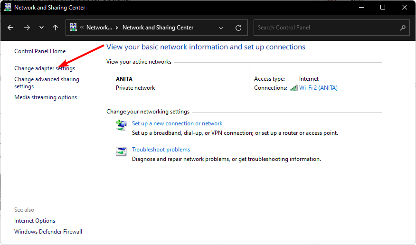Click the Back navigation arrow

(10, 28)
